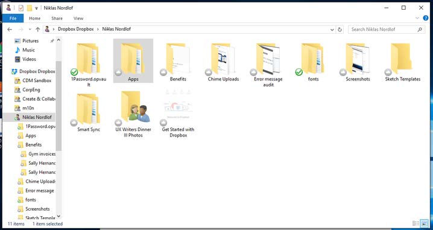The image size is (433, 230).
Task: Click the breadcrumb arrow after Dropbox Dropbox
Action: (x=98, y=29)
